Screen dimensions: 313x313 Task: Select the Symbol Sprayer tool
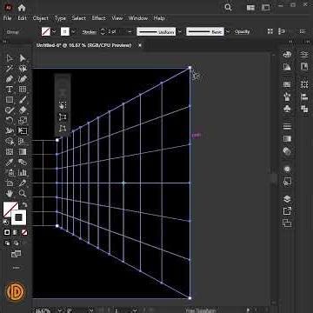pos(10,172)
